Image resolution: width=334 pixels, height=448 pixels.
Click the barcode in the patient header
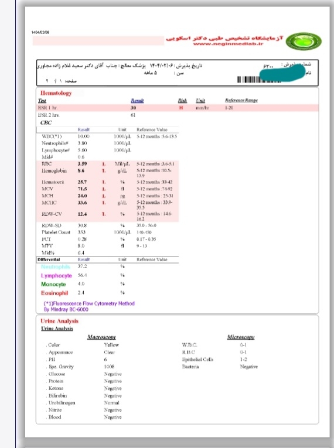coord(259,80)
